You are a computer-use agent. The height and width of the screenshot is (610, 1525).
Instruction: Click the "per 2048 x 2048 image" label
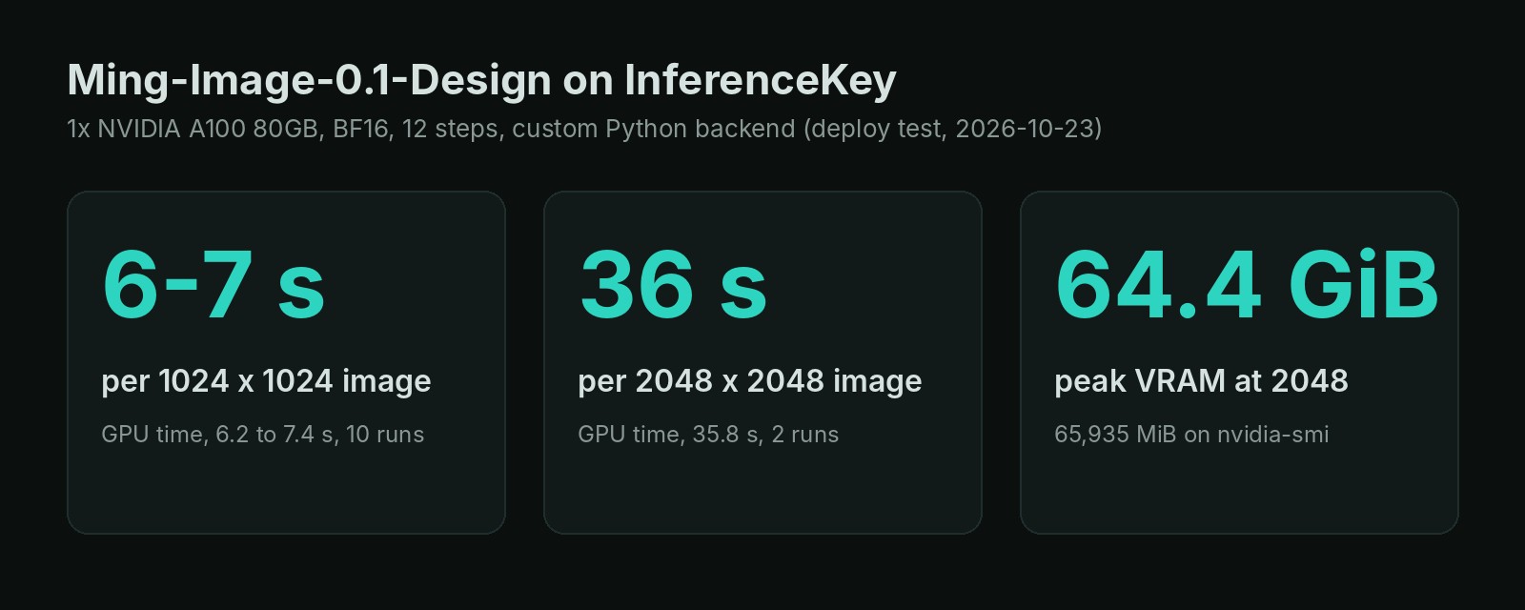pyautogui.click(x=750, y=381)
